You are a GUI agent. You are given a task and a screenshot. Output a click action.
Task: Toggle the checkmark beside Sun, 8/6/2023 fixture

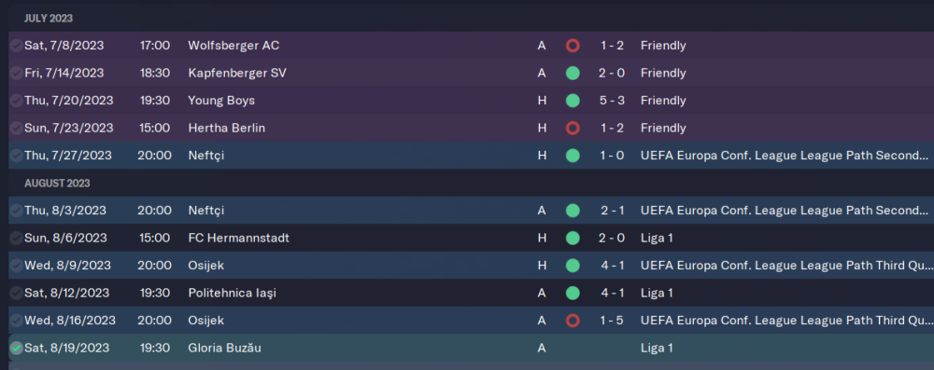[x=16, y=238]
